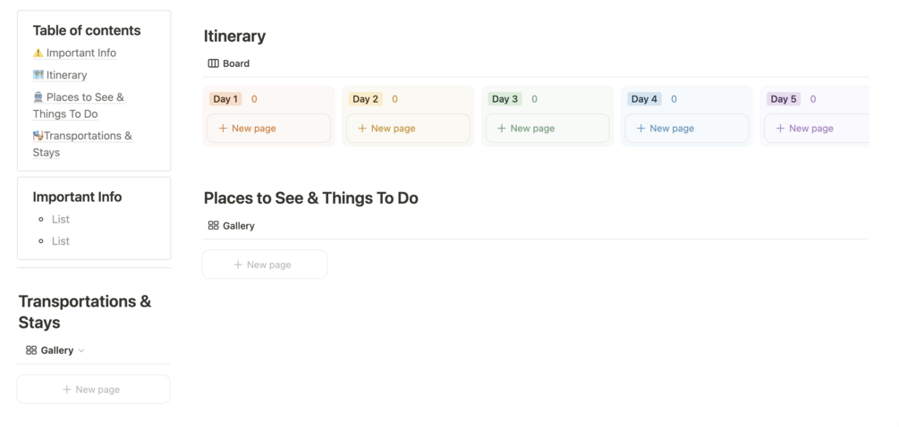Jump to Important Info in table of contents
The width and height of the screenshot is (899, 427).
point(81,54)
